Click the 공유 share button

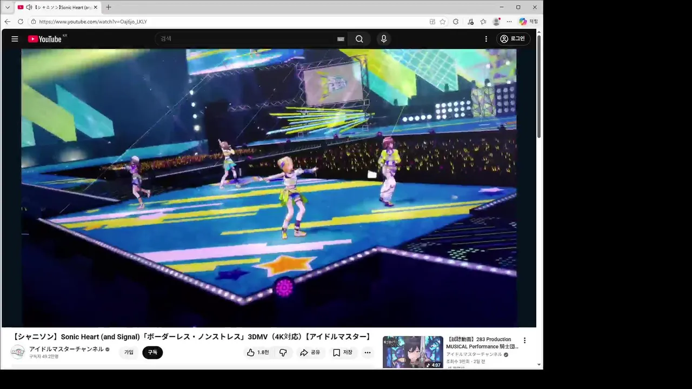click(x=310, y=352)
